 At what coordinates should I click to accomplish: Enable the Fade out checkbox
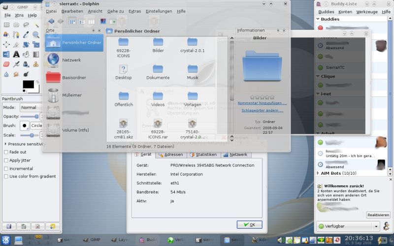[6, 152]
